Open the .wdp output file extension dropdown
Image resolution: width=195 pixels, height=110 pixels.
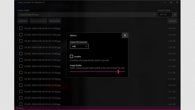click(79, 46)
